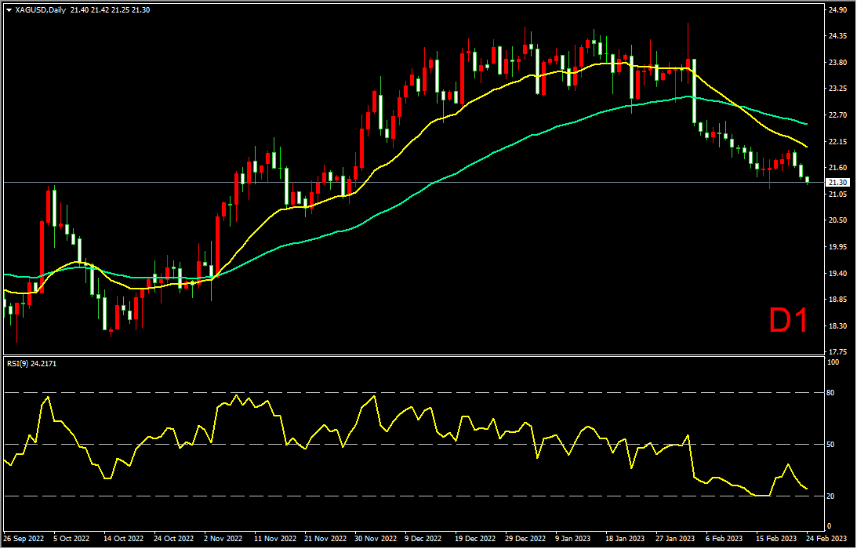857x549 pixels.
Task: Click the 23.80 price axis label
Action: [838, 62]
